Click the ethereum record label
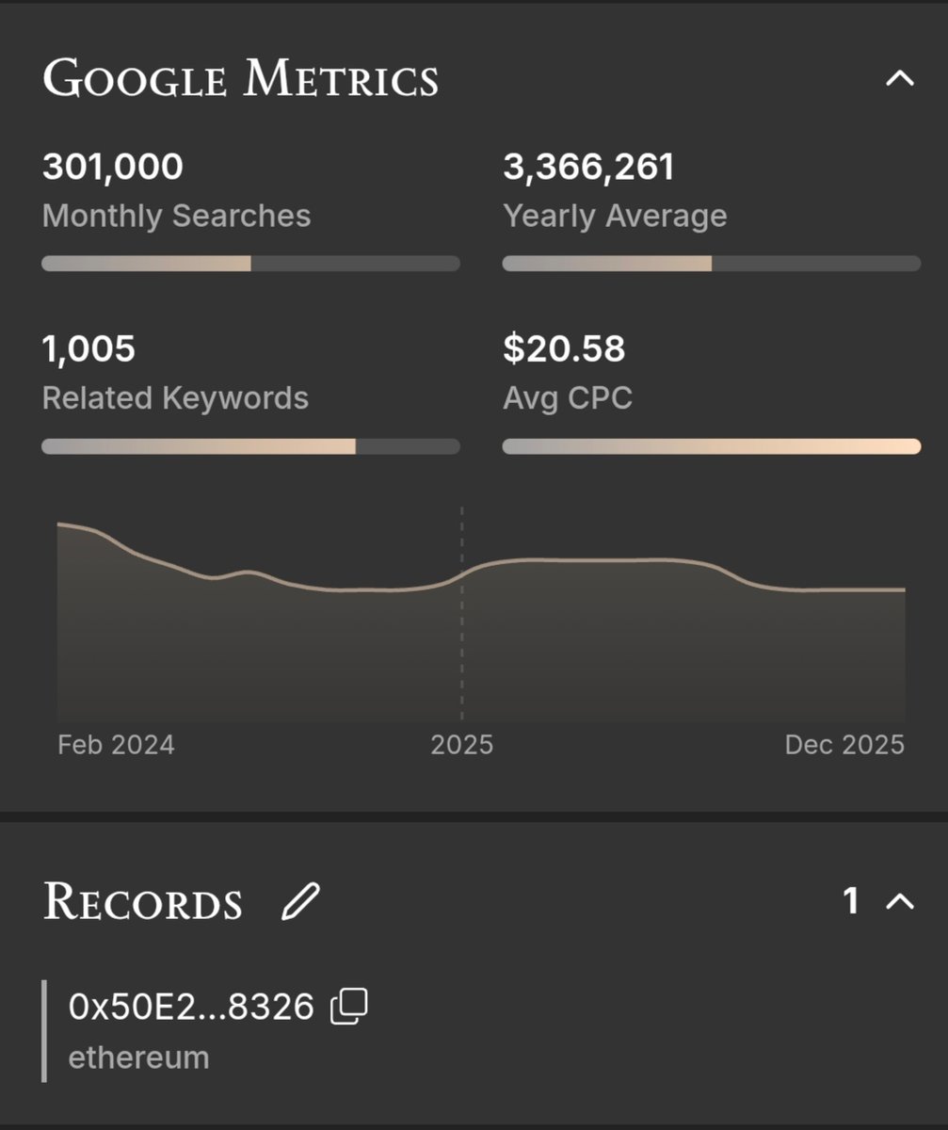This screenshot has height=1130, width=948. point(138,1057)
